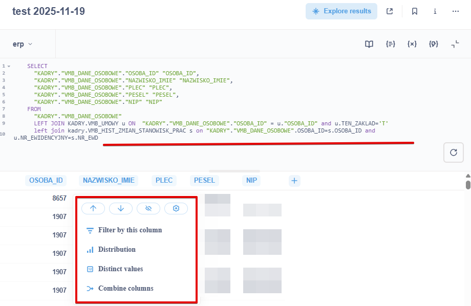The height and width of the screenshot is (306, 471).
Task: Click the Explore results button
Action: [x=341, y=11]
